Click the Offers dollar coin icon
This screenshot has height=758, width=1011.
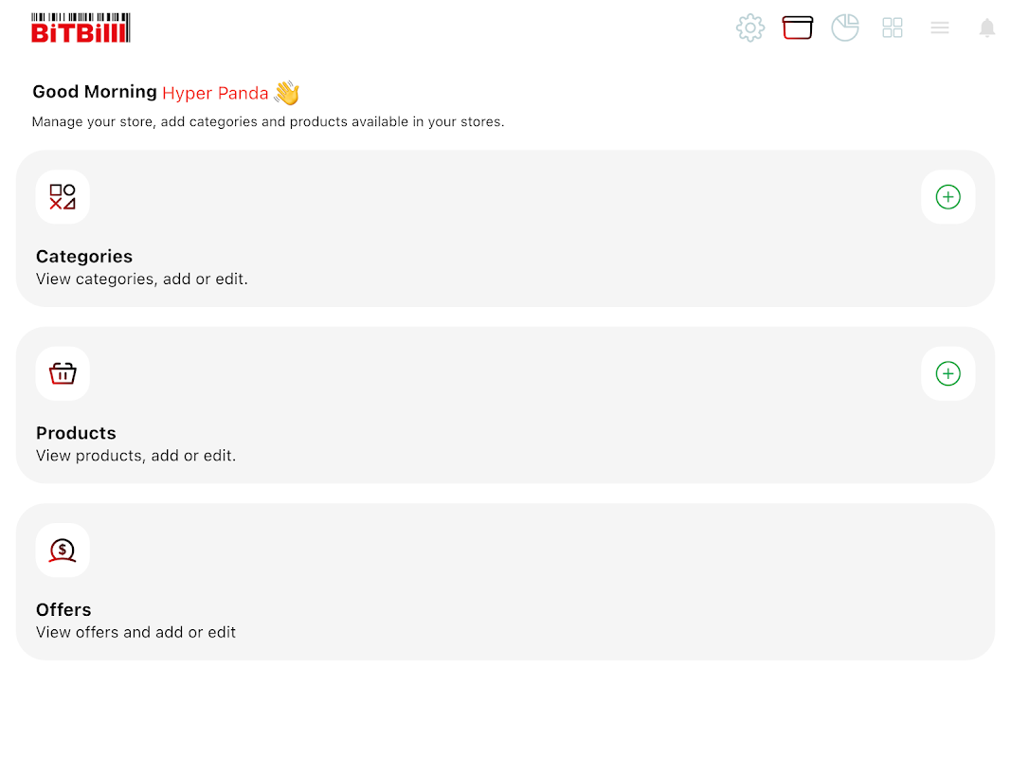click(x=63, y=550)
